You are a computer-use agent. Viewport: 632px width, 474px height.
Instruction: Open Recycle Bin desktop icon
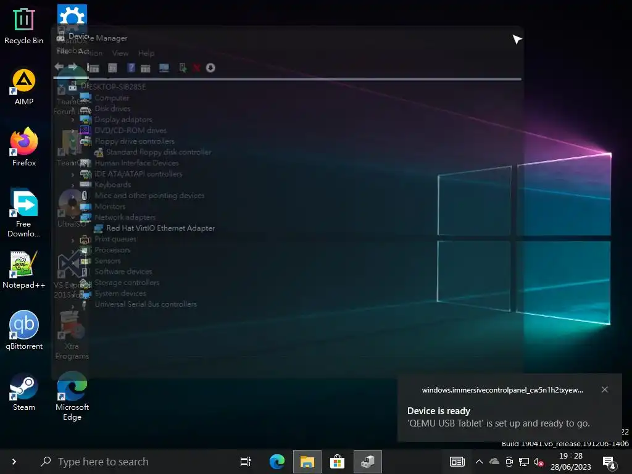click(24, 26)
